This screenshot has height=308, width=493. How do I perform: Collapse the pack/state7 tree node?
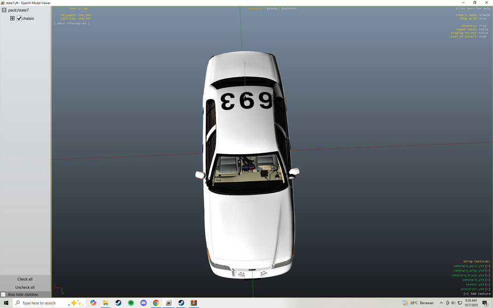[x=3, y=10]
